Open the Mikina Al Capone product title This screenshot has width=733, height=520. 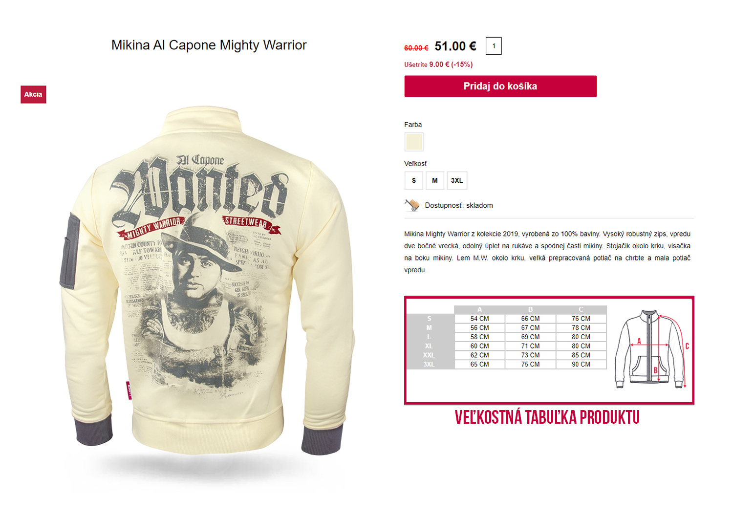pyautogui.click(x=209, y=45)
